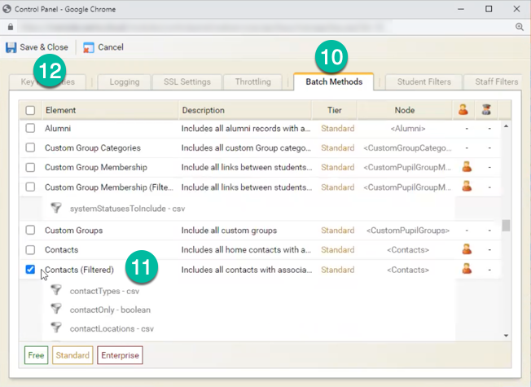Click the systemStatusesToInclude funnel icon
Image resolution: width=531 pixels, height=387 pixels.
[56, 208]
